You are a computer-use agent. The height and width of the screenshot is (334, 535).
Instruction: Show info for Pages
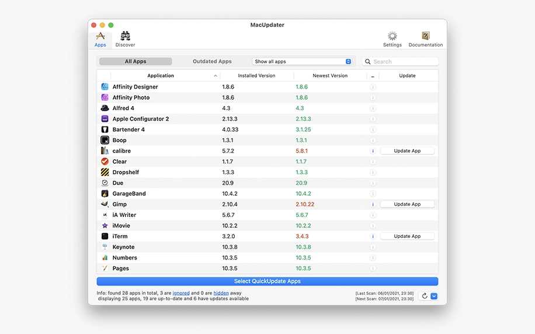coord(373,268)
